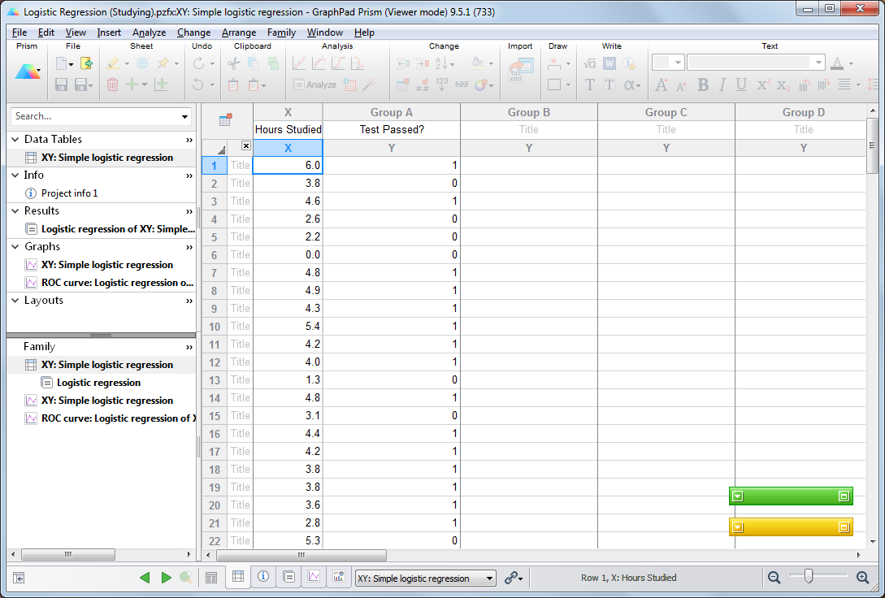The image size is (885, 598).
Task: Open the Graphs view icon in bottom navigator
Action: [x=312, y=577]
